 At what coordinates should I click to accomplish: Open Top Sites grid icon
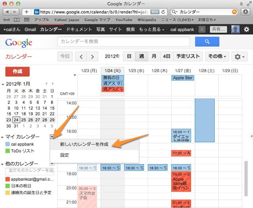point(26,20)
